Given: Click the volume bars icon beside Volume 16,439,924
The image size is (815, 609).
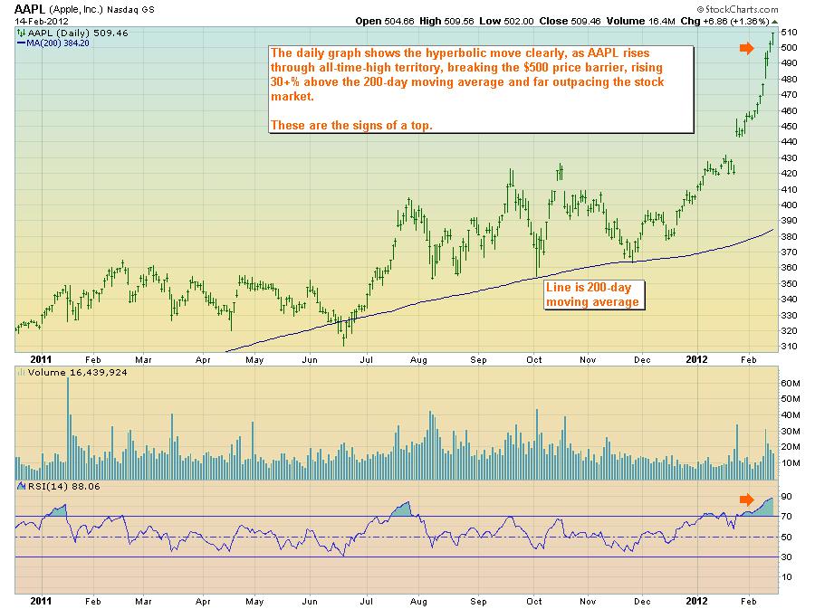Looking at the screenshot, I should coord(22,372).
